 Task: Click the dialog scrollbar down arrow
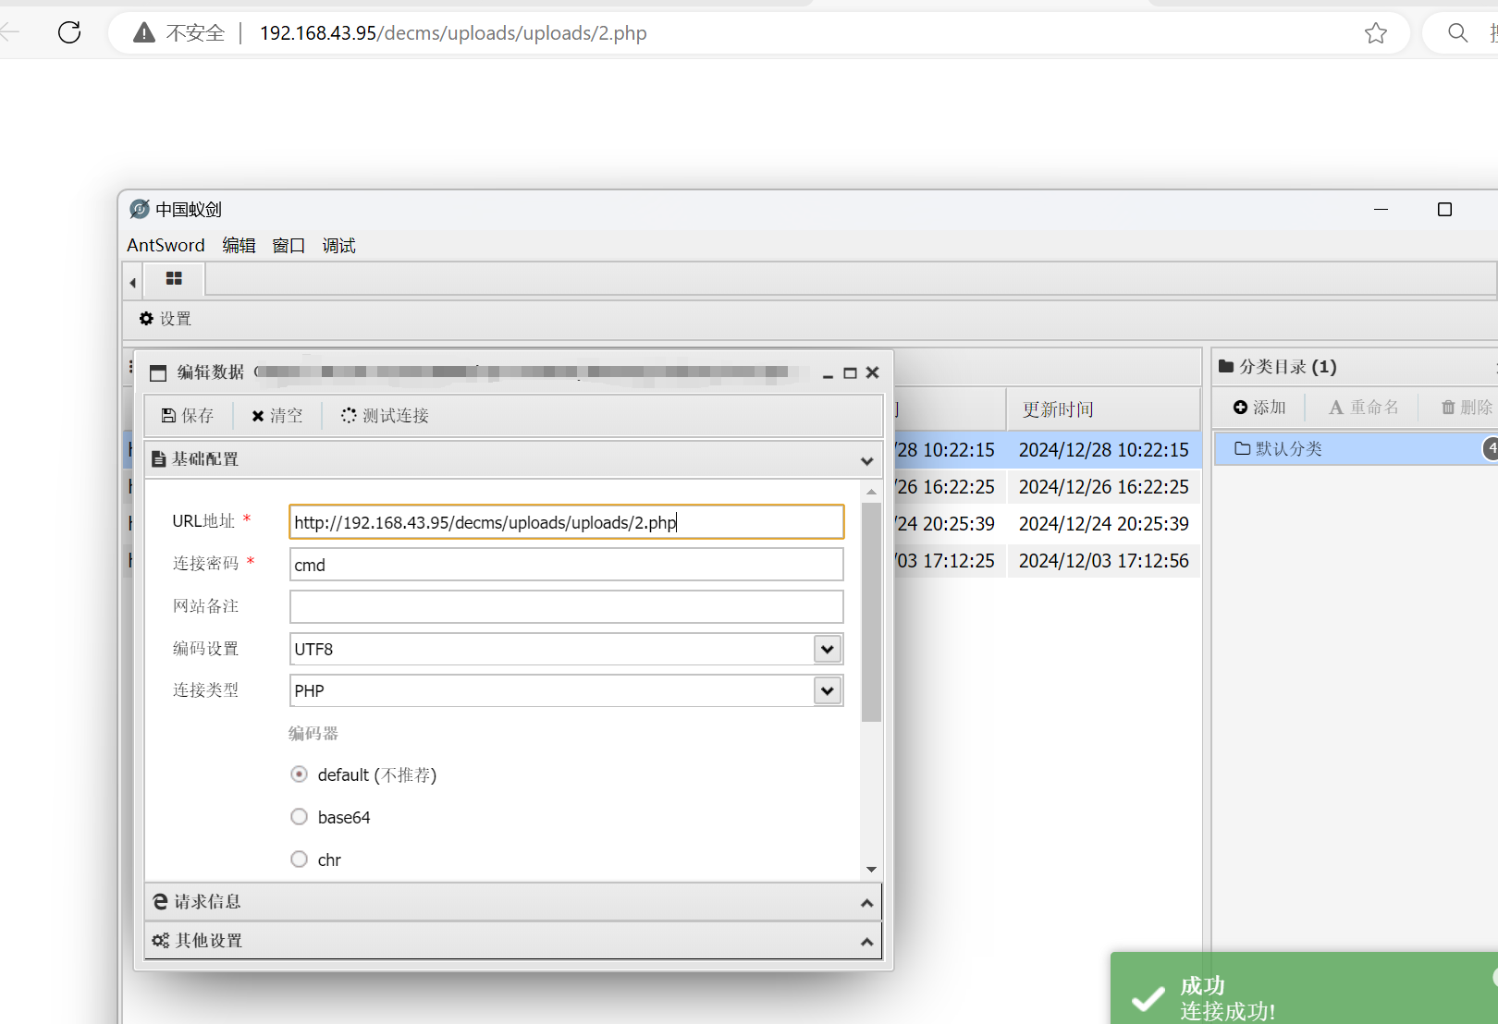[x=871, y=870]
